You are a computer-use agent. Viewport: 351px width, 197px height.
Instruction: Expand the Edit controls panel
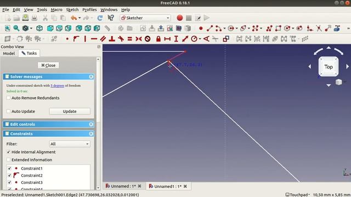pyautogui.click(x=91, y=124)
